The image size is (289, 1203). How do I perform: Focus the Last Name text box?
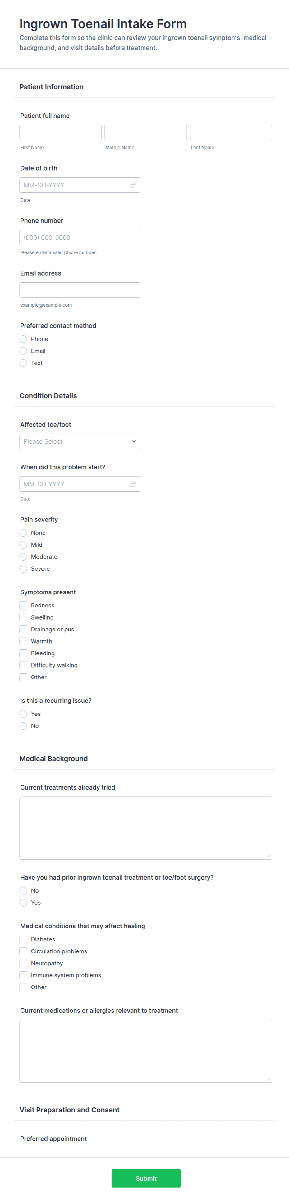[x=231, y=133]
